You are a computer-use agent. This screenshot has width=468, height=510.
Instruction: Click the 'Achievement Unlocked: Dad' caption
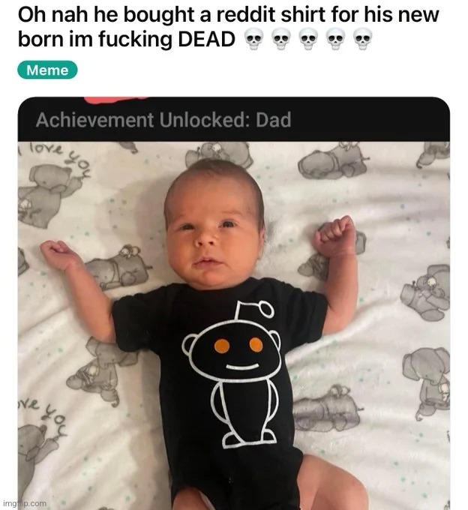click(163, 120)
